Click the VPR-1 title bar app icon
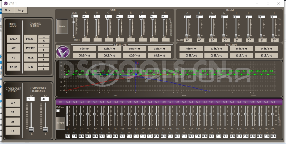The image size is (286, 144). click(5, 4)
